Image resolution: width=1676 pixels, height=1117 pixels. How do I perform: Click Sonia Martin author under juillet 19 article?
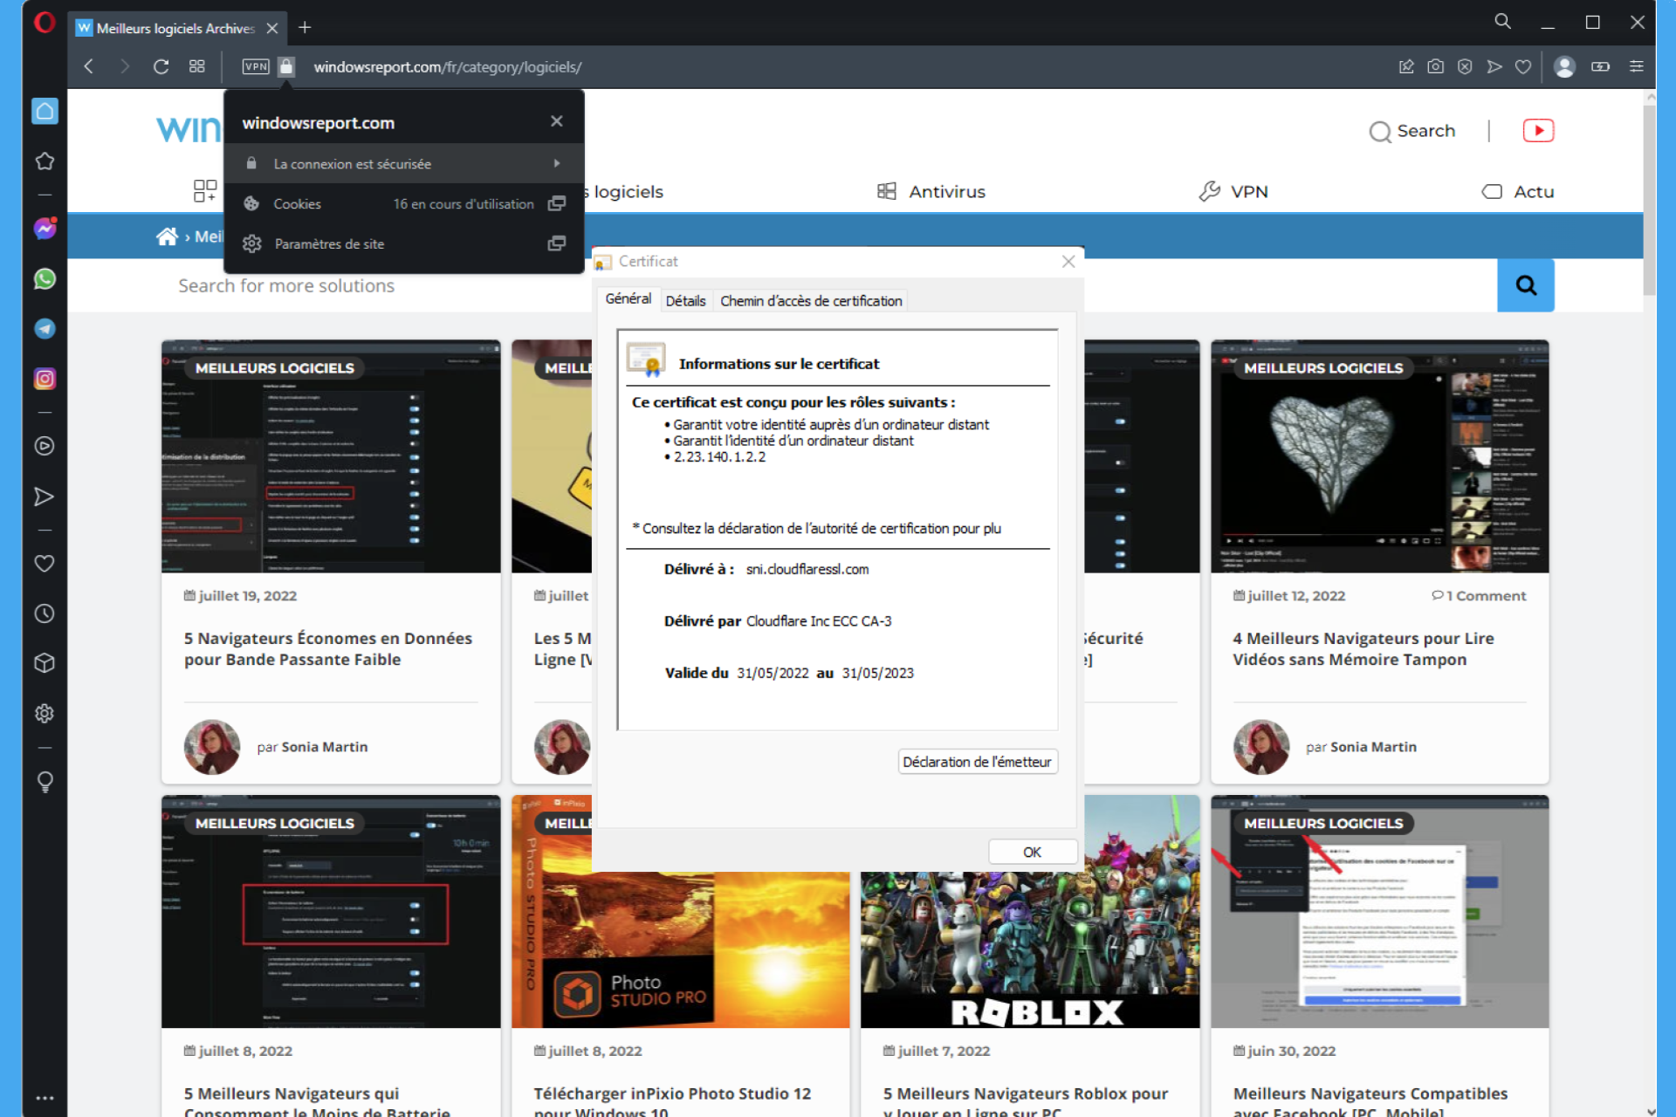(x=324, y=747)
